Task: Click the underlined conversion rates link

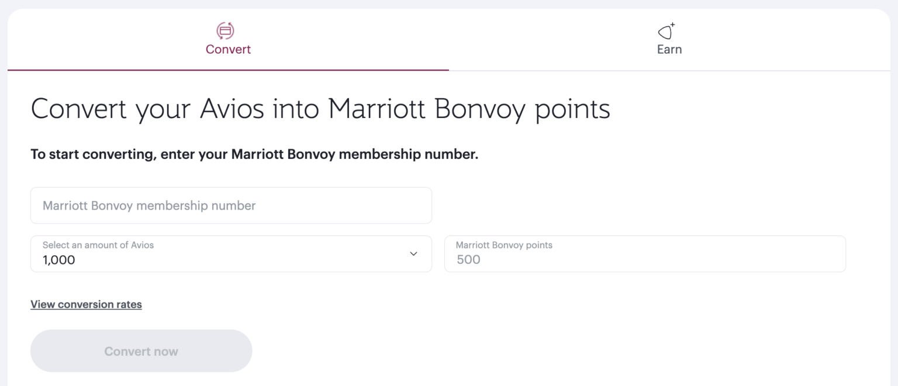Action: coord(86,304)
